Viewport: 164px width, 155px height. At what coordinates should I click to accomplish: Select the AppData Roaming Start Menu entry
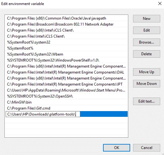click(66, 90)
